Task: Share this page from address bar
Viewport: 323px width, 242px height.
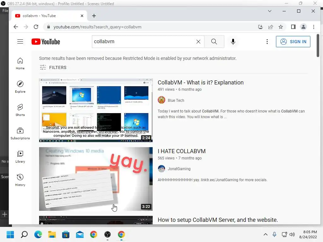Action: (271, 27)
